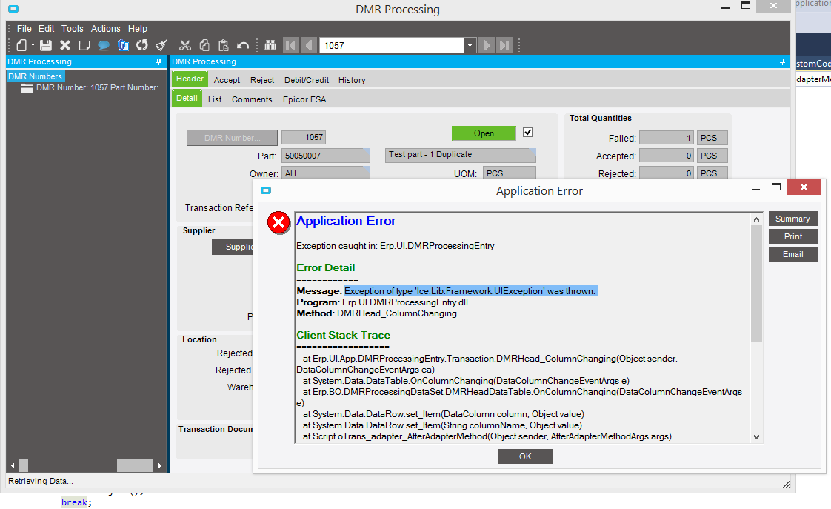Expand the record navigation dropdown arrow
Viewport: 831px width, 509px height.
pos(470,46)
